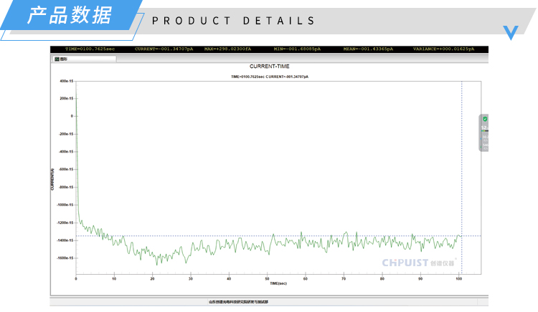Click the -600e-15 y-axis tick label
The width and height of the screenshot is (538, 312).
(x=66, y=170)
